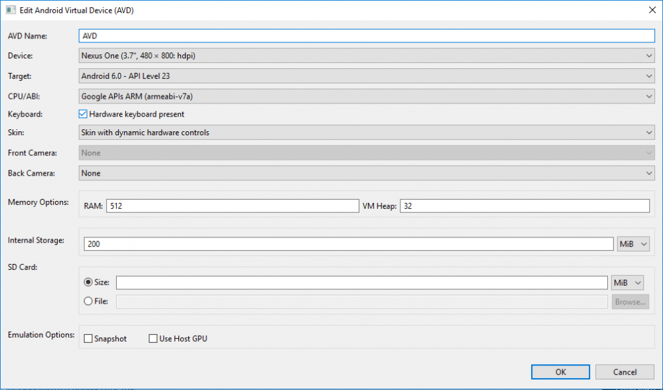Click the VM Heap input field
663x390 pixels.
click(x=524, y=206)
